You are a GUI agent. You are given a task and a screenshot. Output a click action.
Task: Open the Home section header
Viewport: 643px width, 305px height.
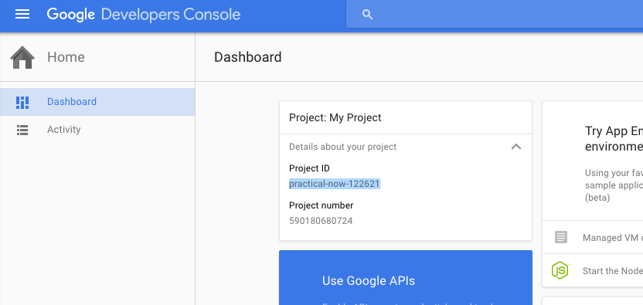click(97, 57)
